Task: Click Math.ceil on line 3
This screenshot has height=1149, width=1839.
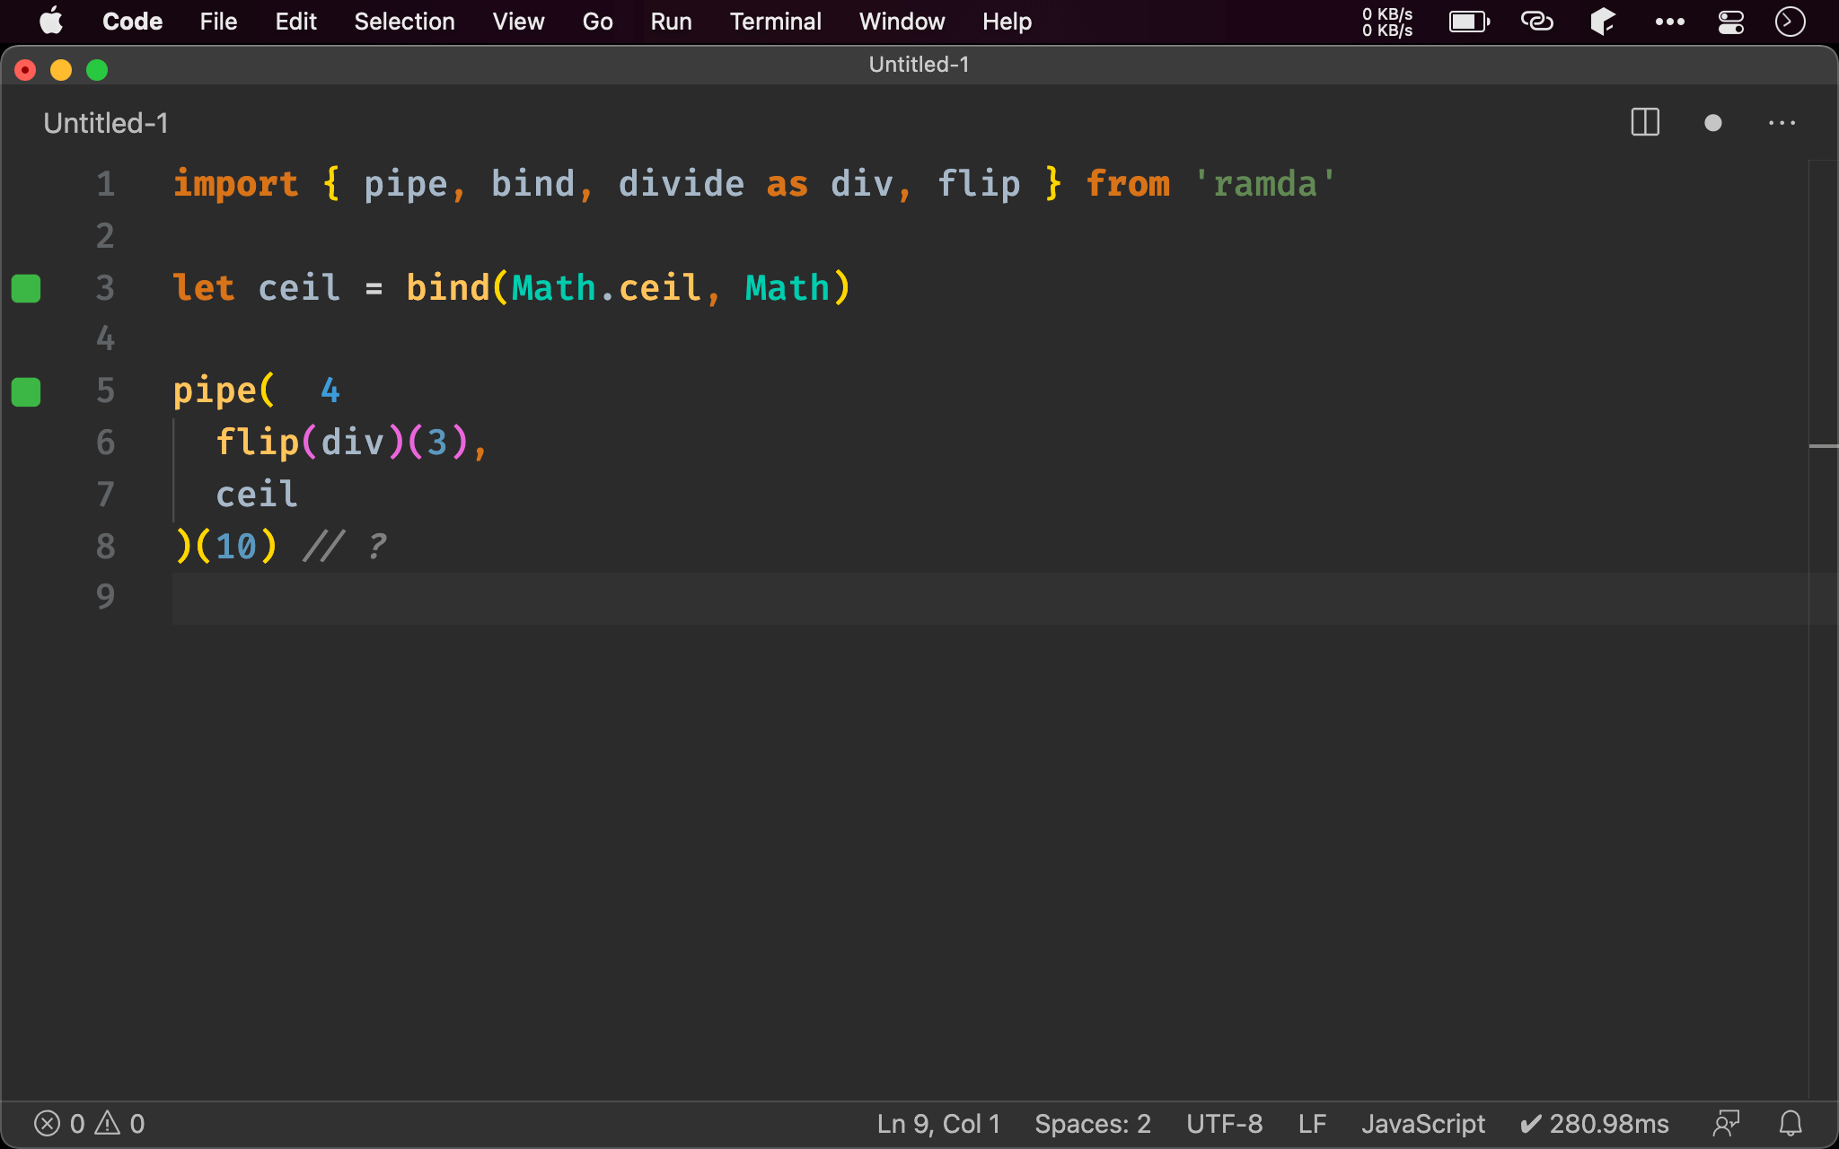Action: 606,288
